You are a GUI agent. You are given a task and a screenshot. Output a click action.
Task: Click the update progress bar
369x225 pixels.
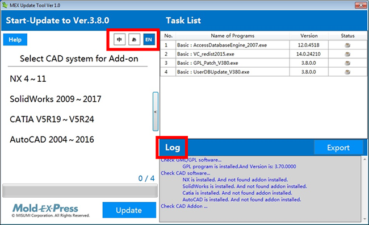[80, 190]
